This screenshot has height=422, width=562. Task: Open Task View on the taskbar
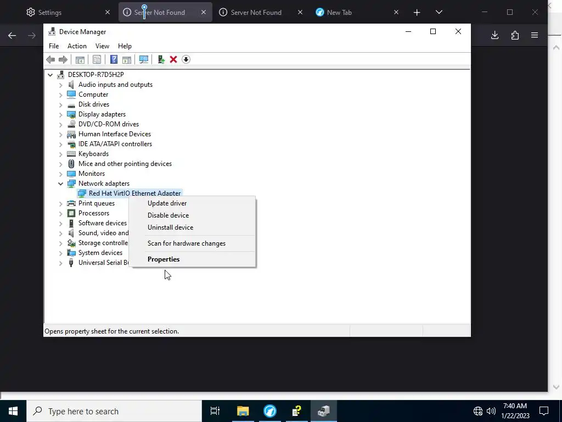215,411
